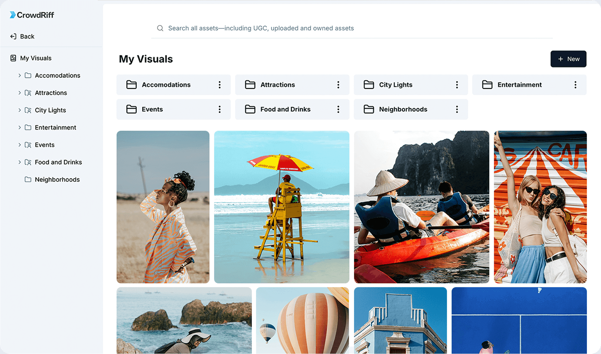Click folder icon on City Lights card
Image resolution: width=601 pixels, height=354 pixels.
[369, 85]
